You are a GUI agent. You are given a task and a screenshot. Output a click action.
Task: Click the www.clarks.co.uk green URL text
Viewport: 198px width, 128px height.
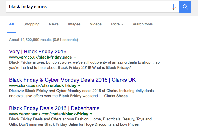tap(42, 86)
